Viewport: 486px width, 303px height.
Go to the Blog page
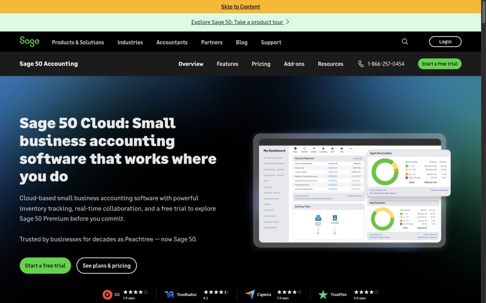pos(242,42)
